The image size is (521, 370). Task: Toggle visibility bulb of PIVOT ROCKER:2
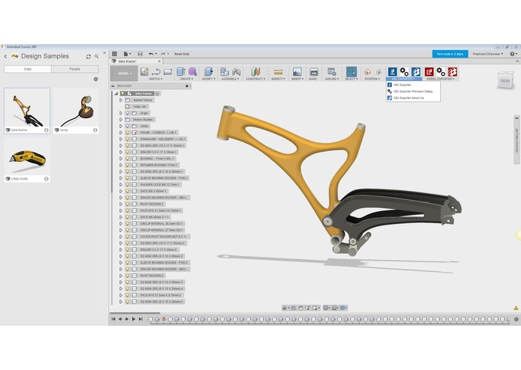coord(127,276)
